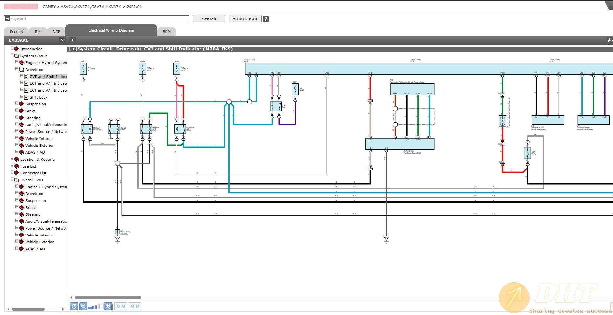Viewport: 613px width, 315px height.
Task: Open CVT and Shift Indicator tree item
Action: click(x=48, y=77)
